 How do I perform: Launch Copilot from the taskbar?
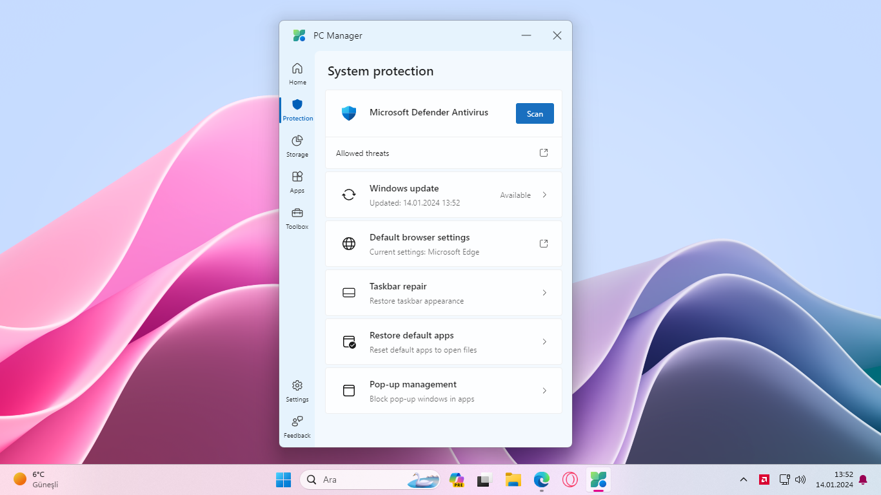point(457,480)
